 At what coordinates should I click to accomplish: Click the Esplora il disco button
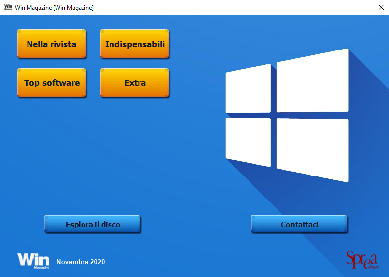92,224
